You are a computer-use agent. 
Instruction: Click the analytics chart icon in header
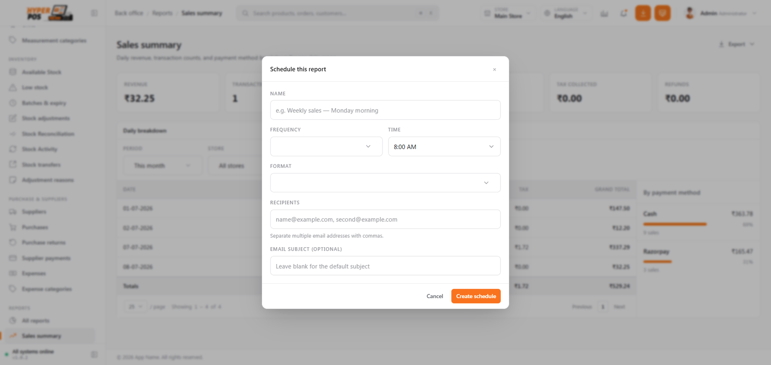tap(604, 13)
